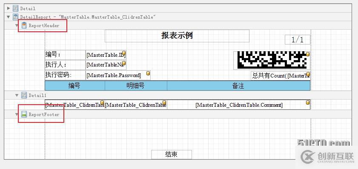Click the Detail1 band icon
Image resolution: width=358 pixels, height=169 pixels.
[x=24, y=95]
